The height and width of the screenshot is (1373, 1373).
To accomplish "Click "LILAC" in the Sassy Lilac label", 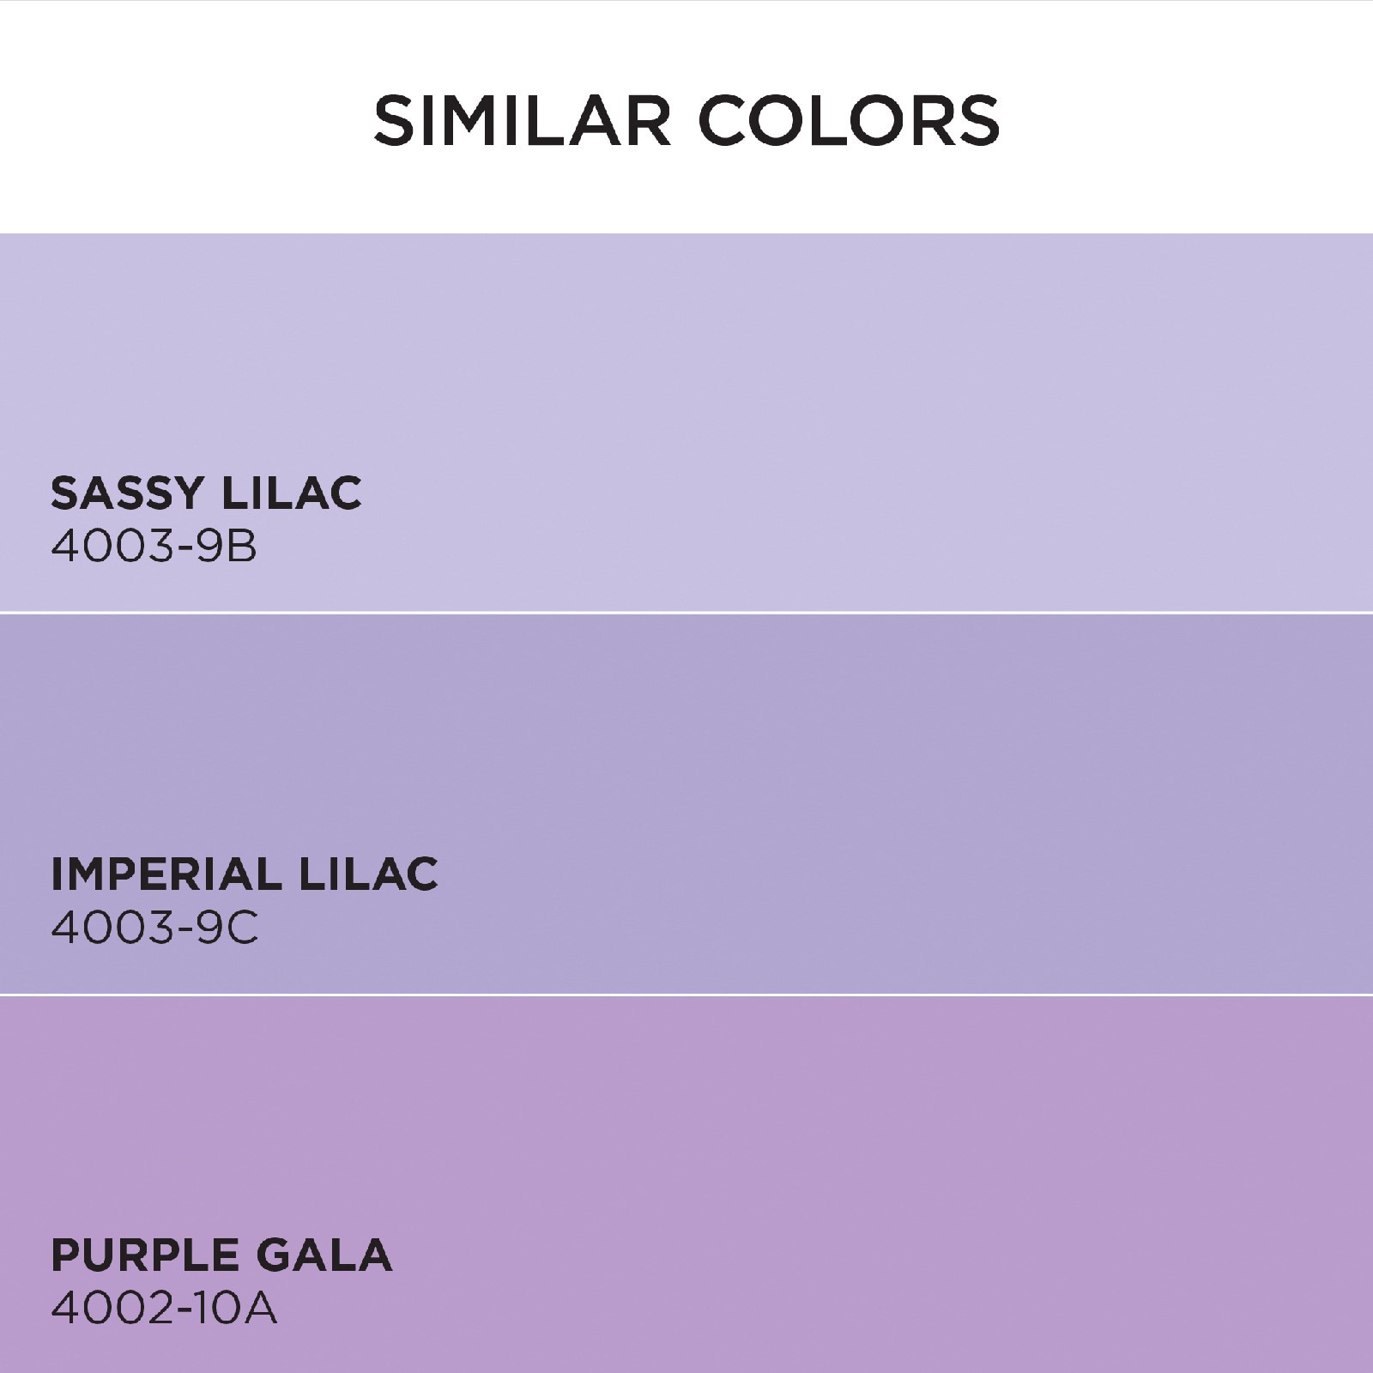I will [292, 493].
